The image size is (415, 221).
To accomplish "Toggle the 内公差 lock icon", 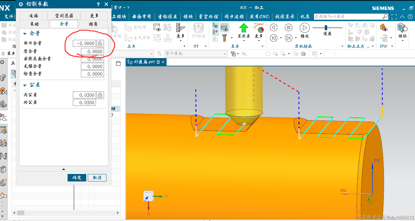I will click(100, 95).
